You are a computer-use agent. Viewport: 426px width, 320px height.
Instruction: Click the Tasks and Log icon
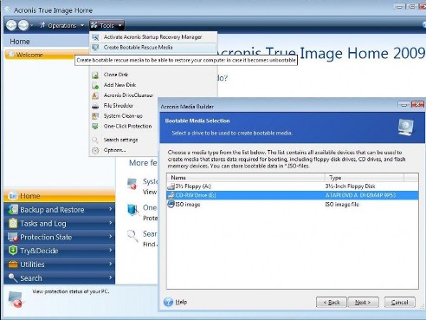pyautogui.click(x=13, y=223)
